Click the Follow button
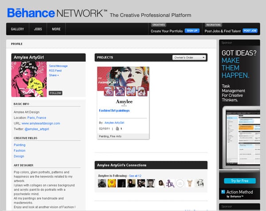Screen dimensions: 266x211 tap(55, 93)
